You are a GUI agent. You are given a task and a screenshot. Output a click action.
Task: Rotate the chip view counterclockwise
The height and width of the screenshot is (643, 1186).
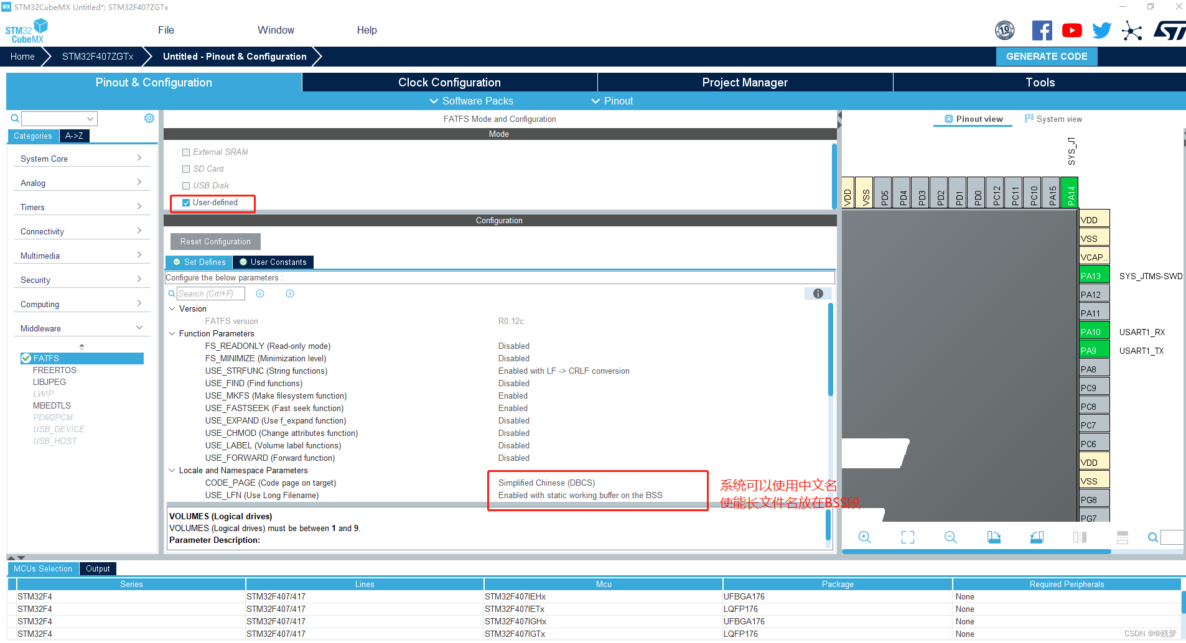(1037, 537)
